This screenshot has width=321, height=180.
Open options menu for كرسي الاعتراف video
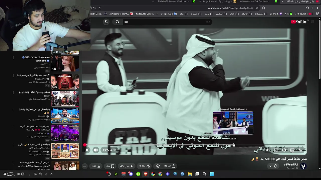tap(13, 75)
